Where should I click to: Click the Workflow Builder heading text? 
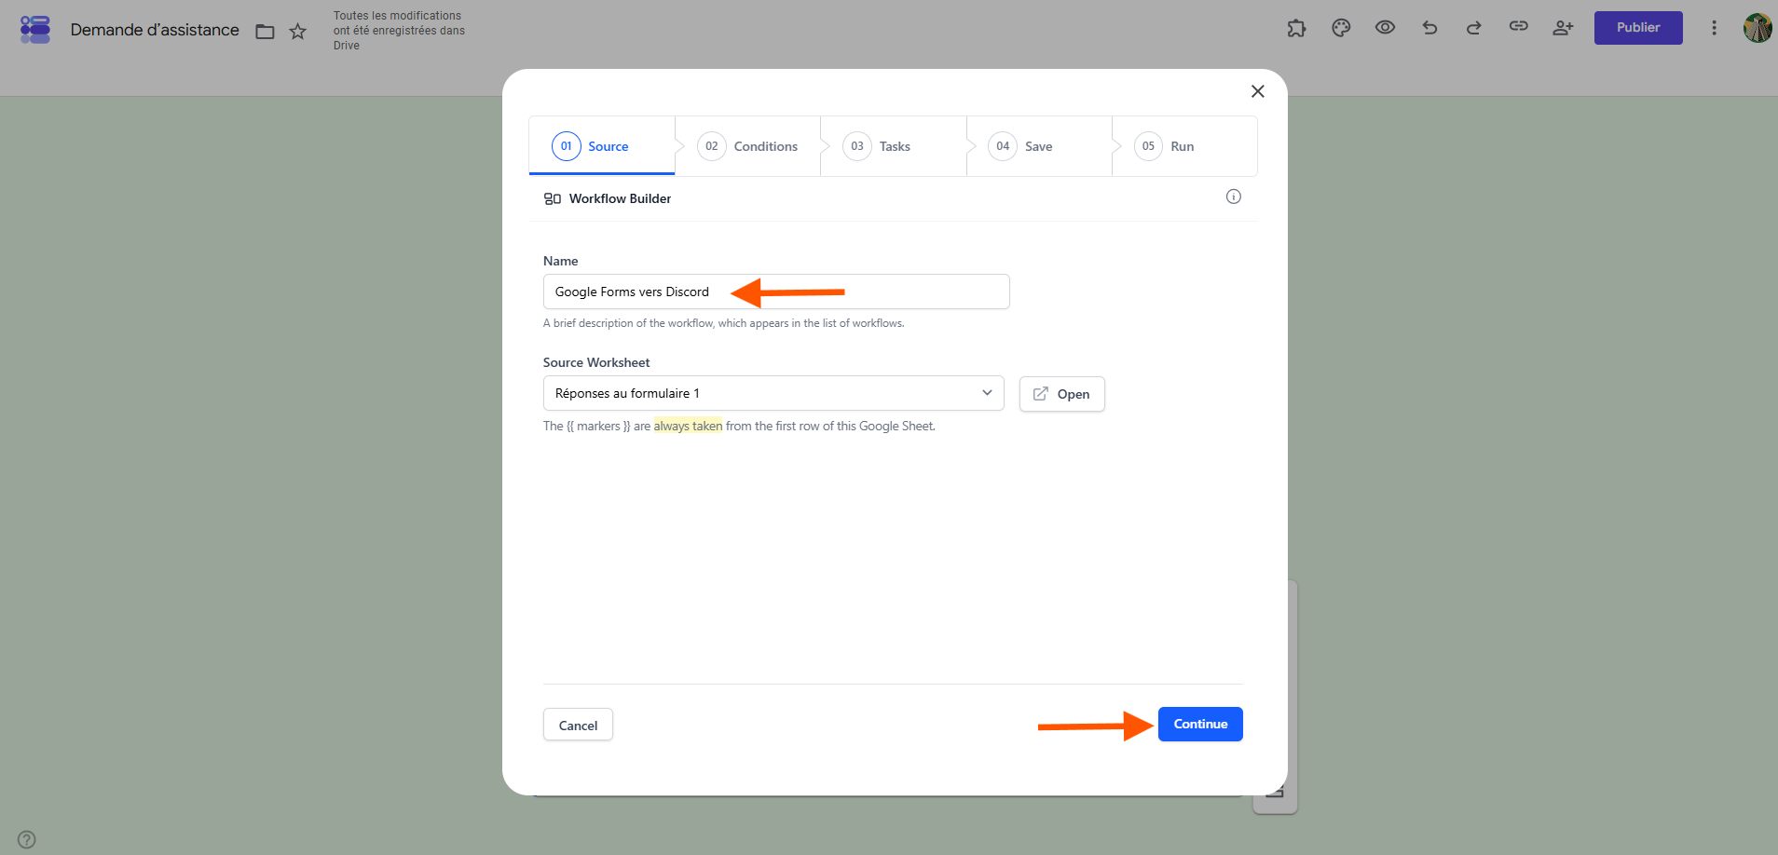(x=620, y=198)
